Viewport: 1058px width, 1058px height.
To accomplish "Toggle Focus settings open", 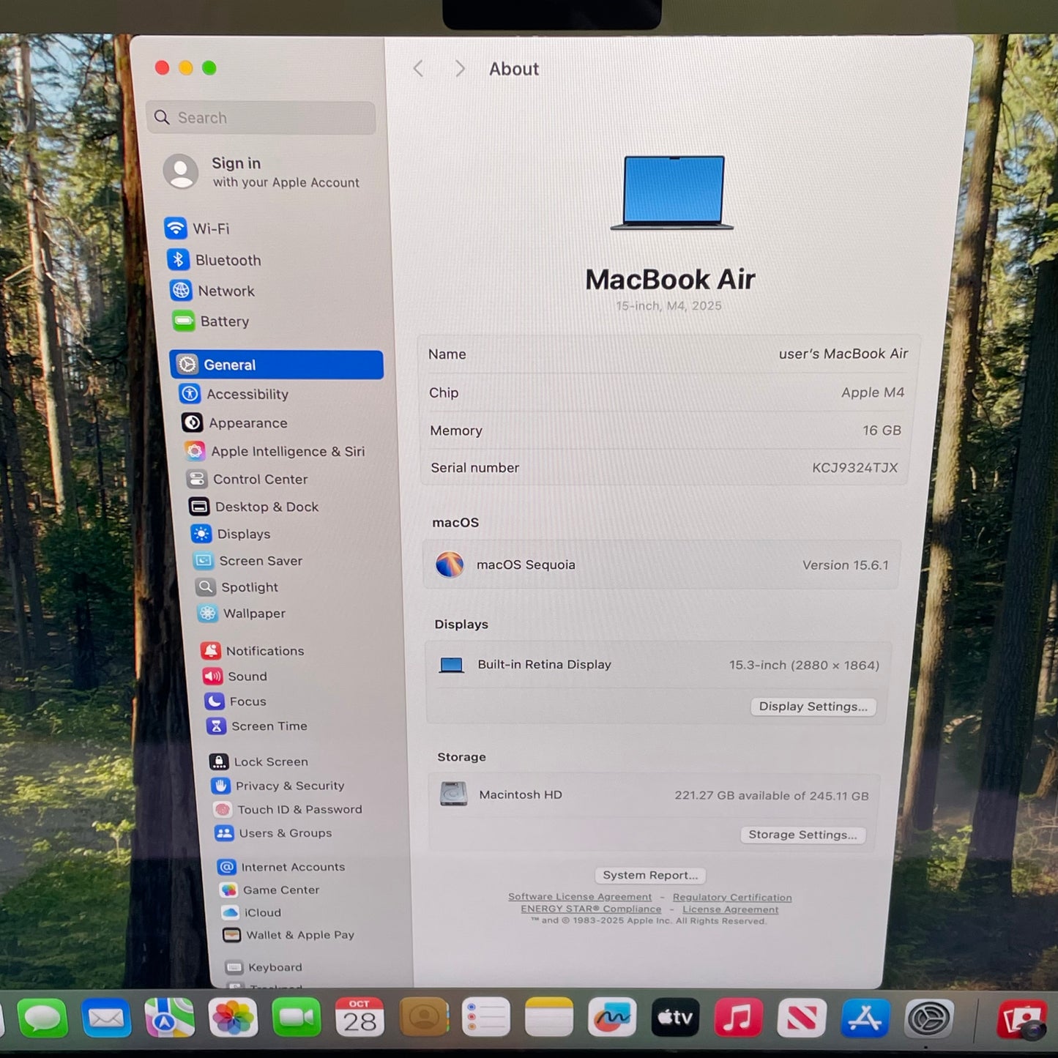I will point(249,701).
